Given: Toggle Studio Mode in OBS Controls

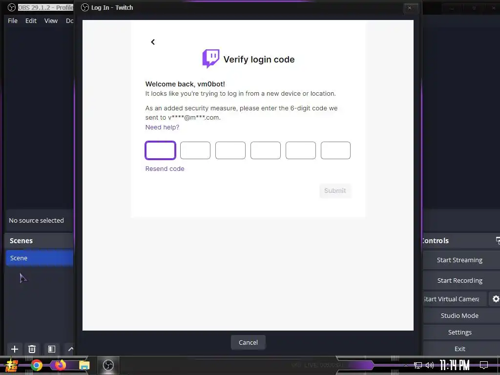Looking at the screenshot, I should click(x=459, y=315).
